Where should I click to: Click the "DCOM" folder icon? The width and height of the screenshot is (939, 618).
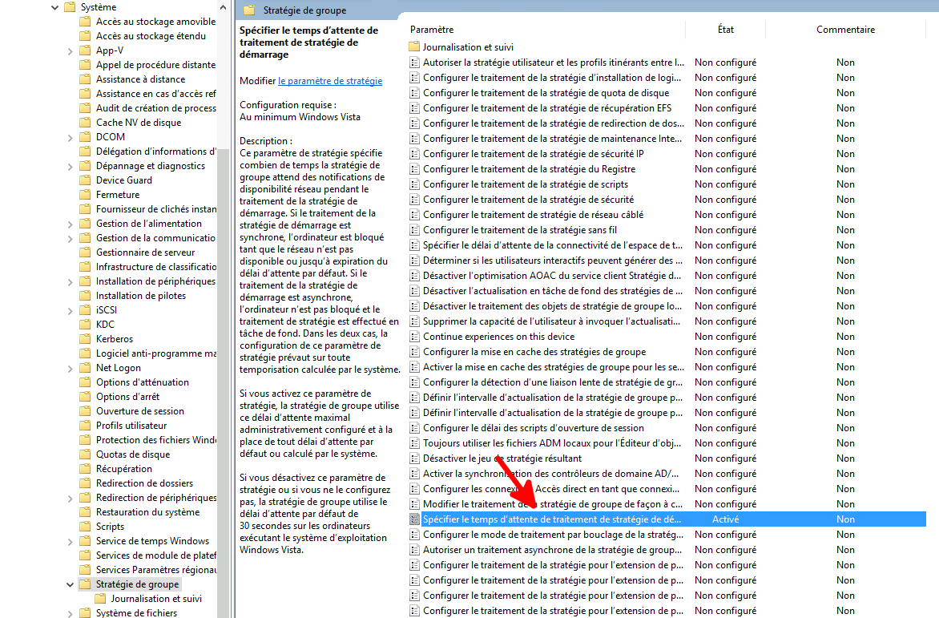[x=87, y=136]
